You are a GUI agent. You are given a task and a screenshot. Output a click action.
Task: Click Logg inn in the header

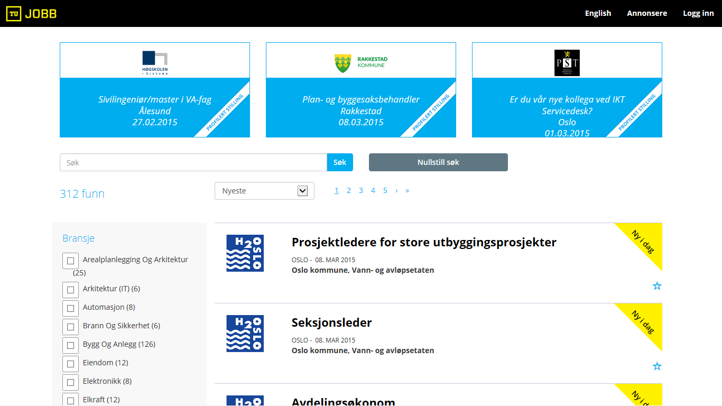point(698,13)
